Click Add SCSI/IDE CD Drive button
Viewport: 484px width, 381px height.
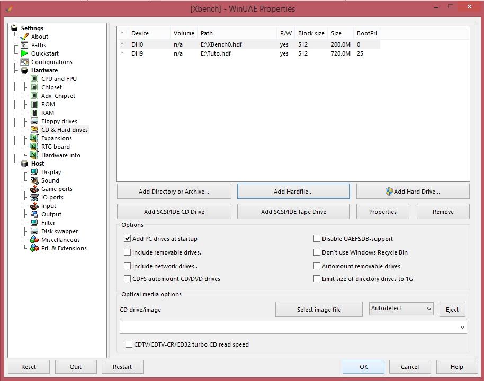[x=174, y=212]
